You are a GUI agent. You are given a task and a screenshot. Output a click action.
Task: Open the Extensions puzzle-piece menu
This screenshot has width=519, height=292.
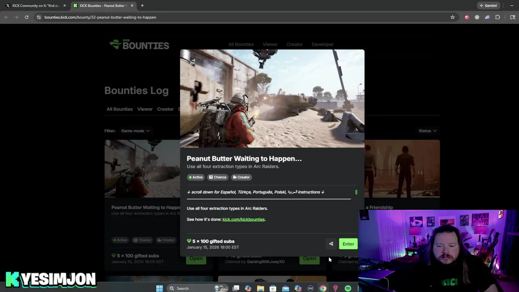(498, 17)
